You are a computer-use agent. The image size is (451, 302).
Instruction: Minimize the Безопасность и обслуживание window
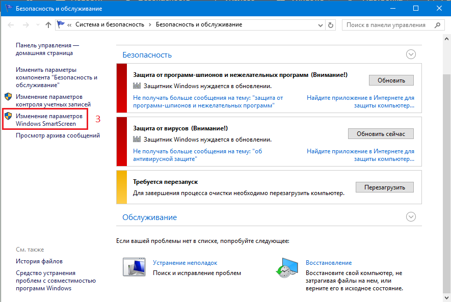393,8
